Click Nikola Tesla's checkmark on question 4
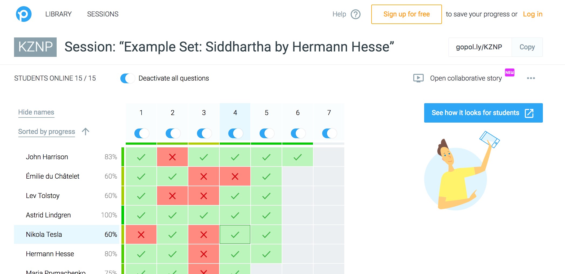The width and height of the screenshot is (565, 274). (x=235, y=235)
